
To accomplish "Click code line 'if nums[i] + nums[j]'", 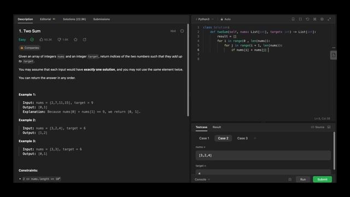I will click(x=249, y=50).
